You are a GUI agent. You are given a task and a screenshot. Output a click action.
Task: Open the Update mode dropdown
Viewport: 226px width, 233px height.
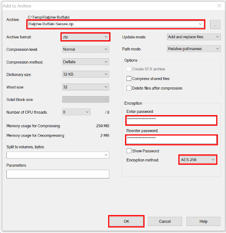pyautogui.click(x=194, y=37)
